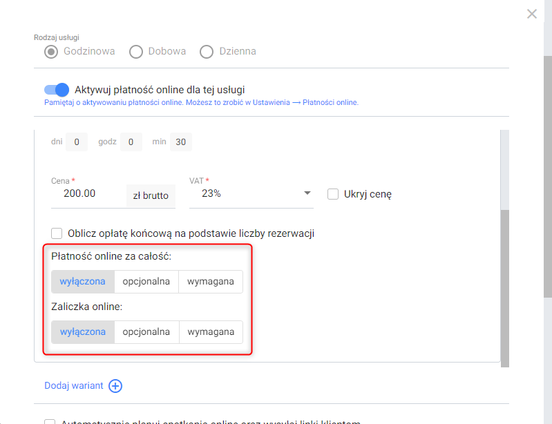Click the VAT dropdown arrow
This screenshot has width=552, height=424.
(307, 193)
